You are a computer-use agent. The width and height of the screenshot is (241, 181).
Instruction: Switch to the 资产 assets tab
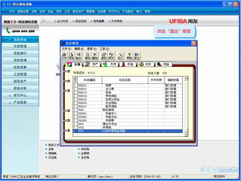coord(92,64)
